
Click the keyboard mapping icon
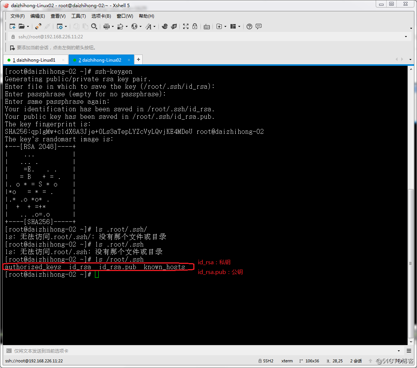click(207, 27)
